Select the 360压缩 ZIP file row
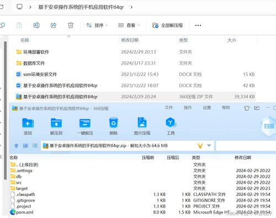This screenshot has width=276, height=218. coord(135,97)
